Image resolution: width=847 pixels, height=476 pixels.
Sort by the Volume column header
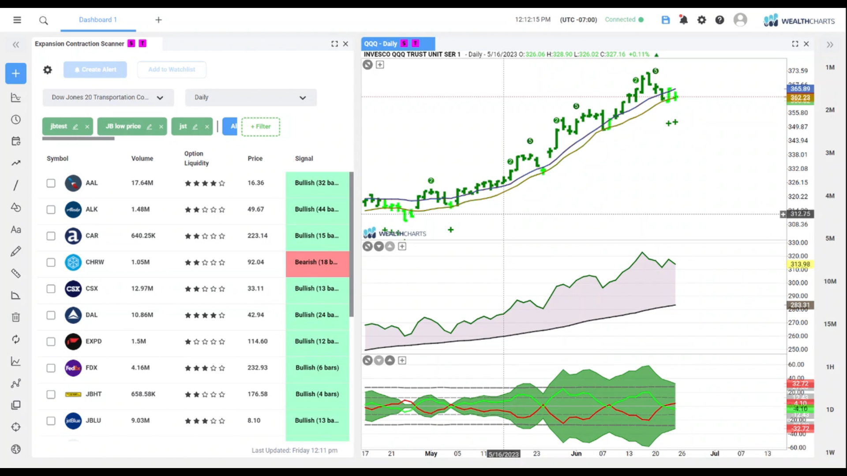(x=142, y=159)
